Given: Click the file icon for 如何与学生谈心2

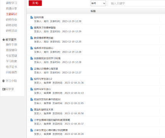Looking at the screenshot, I should coord(32,79).
